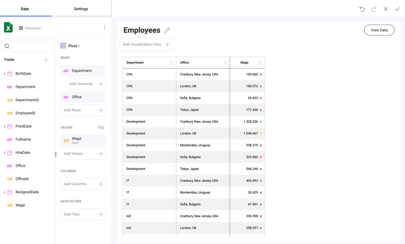Open the Pivot visualization dropdown
Image resolution: width=405 pixels, height=244 pixels.
coord(74,46)
